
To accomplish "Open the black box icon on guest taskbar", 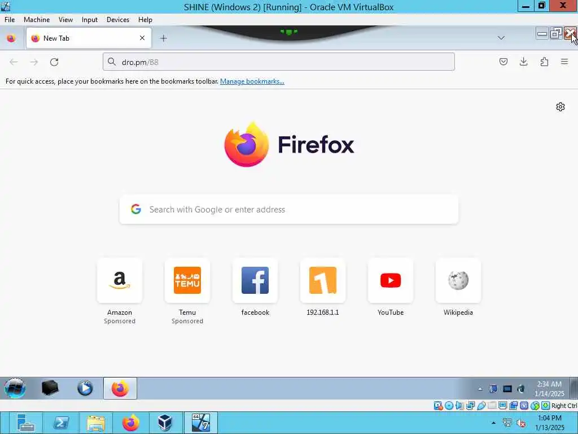I will click(x=50, y=388).
